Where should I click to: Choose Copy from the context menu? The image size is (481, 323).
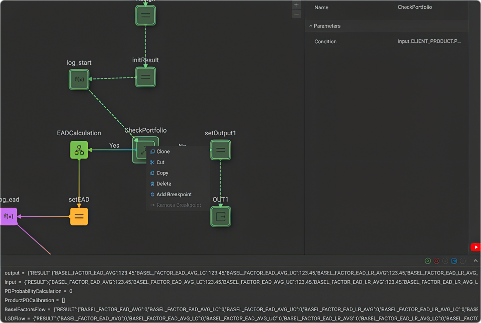pyautogui.click(x=178, y=173)
